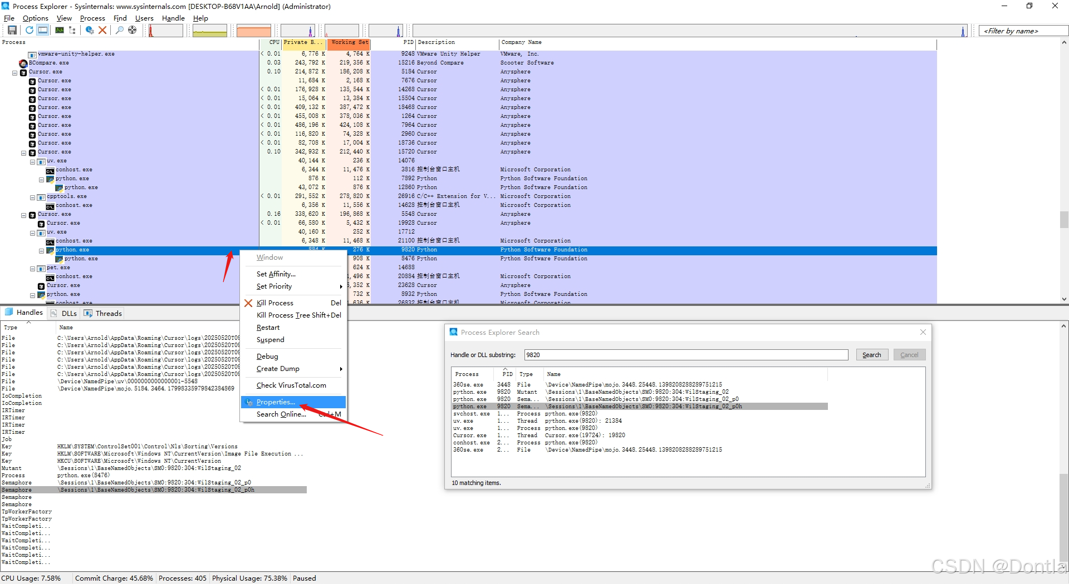This screenshot has width=1069, height=584.
Task: Open System Information via green graph icon
Action: click(x=59, y=30)
